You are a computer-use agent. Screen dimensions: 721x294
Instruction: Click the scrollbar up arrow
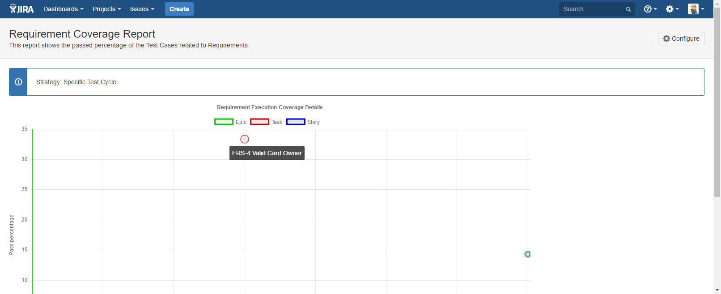coord(717,4)
